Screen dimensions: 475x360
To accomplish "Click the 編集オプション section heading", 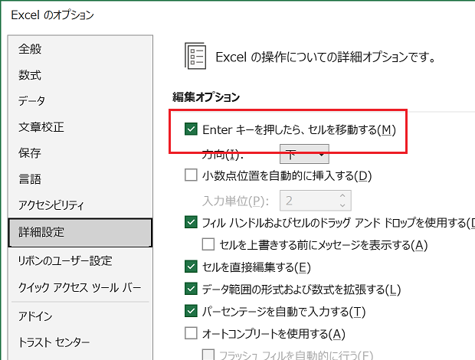I will point(206,97).
